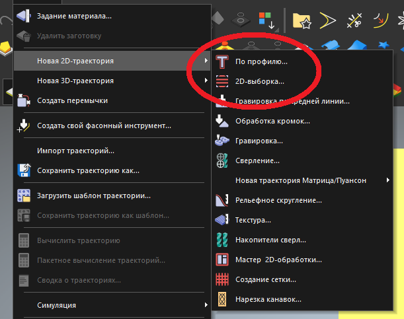Image resolution: width=404 pixels, height=319 pixels.
Task: Click the folder with star toolbar icon
Action: (x=302, y=20)
